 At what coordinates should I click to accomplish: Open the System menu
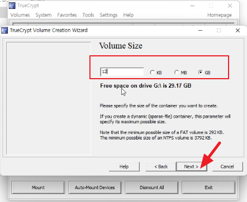(x=44, y=15)
